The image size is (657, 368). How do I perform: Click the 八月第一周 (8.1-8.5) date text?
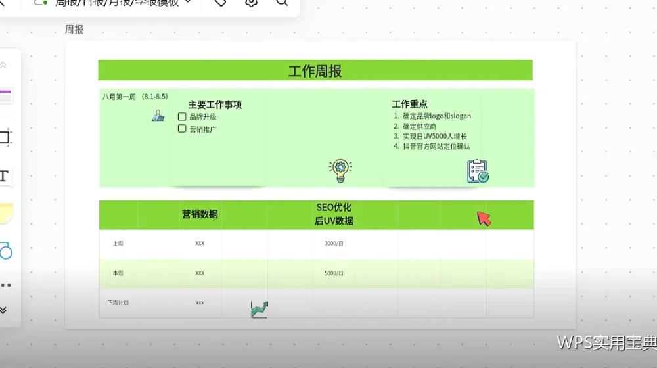[135, 97]
